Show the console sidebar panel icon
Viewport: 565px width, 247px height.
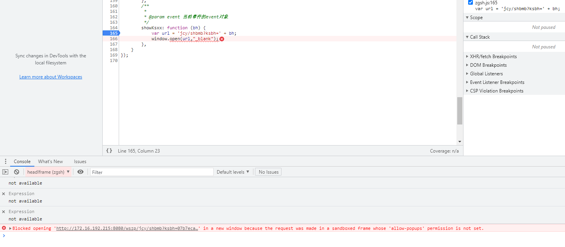[5, 172]
